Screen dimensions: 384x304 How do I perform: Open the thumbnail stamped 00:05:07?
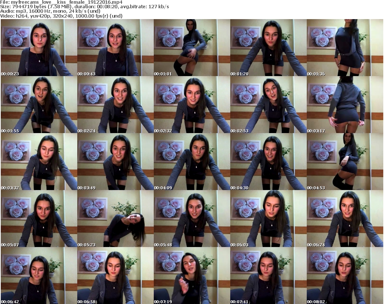tap(39, 218)
